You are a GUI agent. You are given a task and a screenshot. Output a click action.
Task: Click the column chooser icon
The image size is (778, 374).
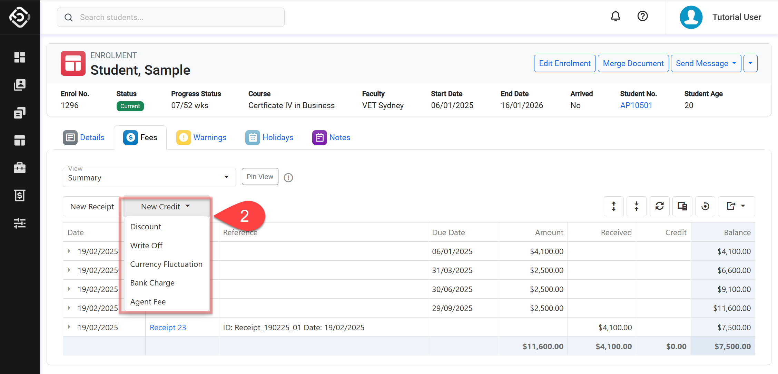[682, 206]
